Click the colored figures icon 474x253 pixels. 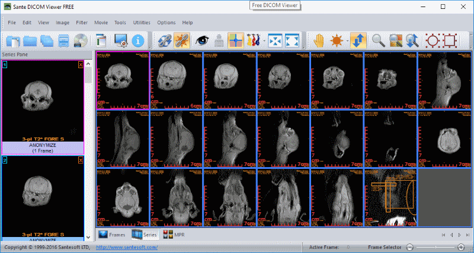coord(254,40)
